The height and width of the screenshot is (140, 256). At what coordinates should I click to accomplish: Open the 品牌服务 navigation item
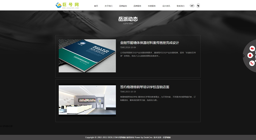click(137, 6)
